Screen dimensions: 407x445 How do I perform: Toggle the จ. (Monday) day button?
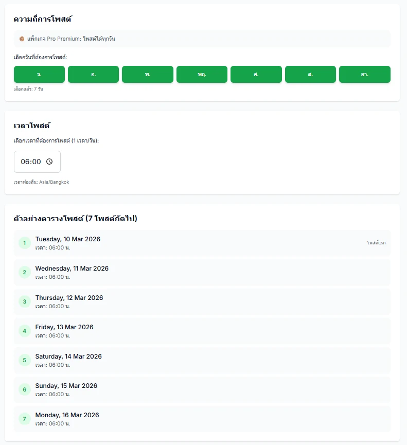click(39, 74)
